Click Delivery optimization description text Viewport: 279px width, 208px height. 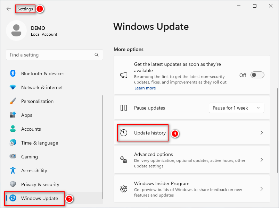(x=190, y=163)
